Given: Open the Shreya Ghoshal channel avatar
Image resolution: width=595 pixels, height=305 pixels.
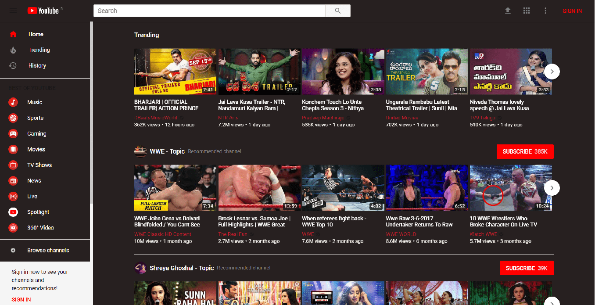Looking at the screenshot, I should point(140,268).
